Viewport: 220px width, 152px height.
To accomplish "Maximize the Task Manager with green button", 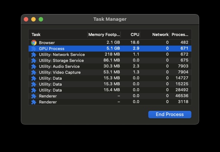I will pos(41,19).
